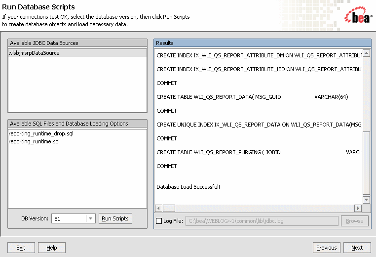Click the Results vertical scrollbar thumb
The height and width of the screenshot is (257, 376).
366,163
